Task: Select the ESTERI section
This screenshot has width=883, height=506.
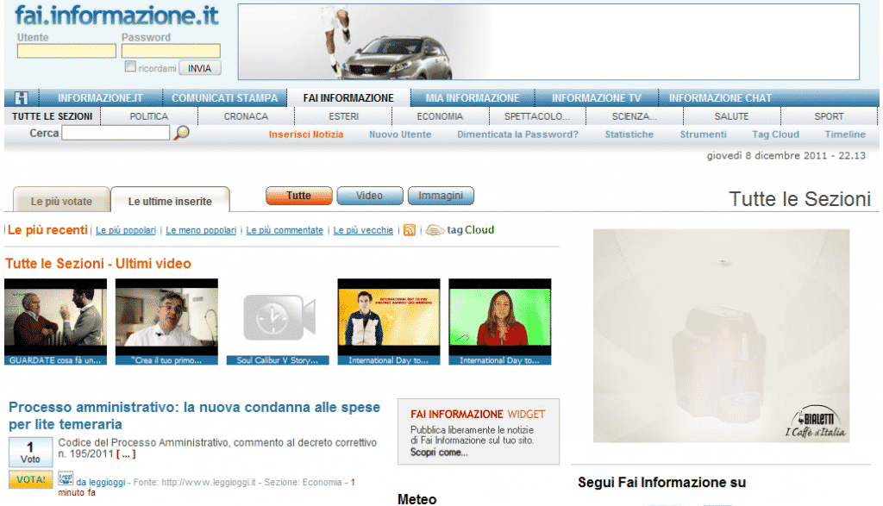Action: (343, 116)
